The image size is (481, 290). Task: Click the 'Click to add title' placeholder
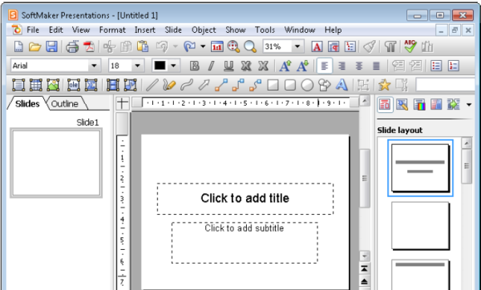245,199
